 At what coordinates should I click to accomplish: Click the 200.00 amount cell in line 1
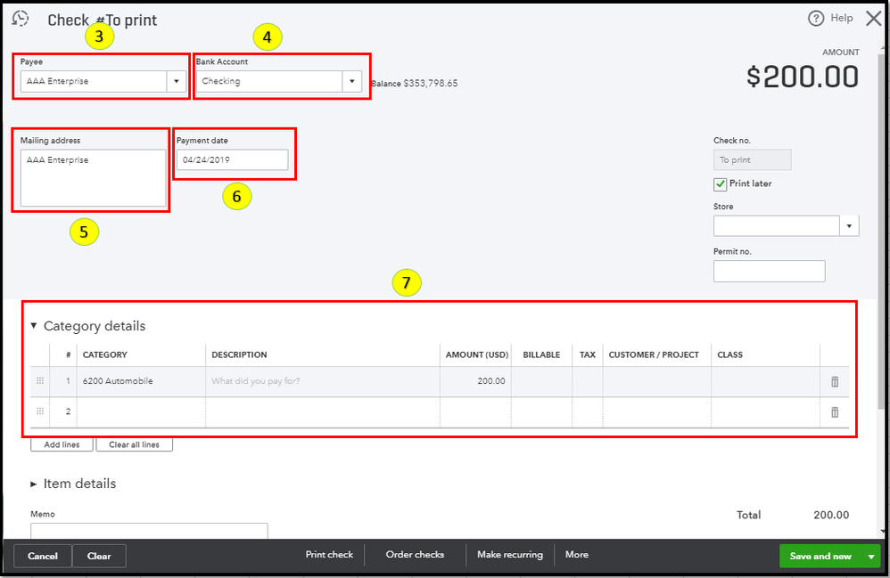(x=475, y=381)
